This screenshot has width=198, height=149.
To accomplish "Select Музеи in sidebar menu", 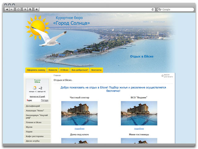I will (x=37, y=127).
